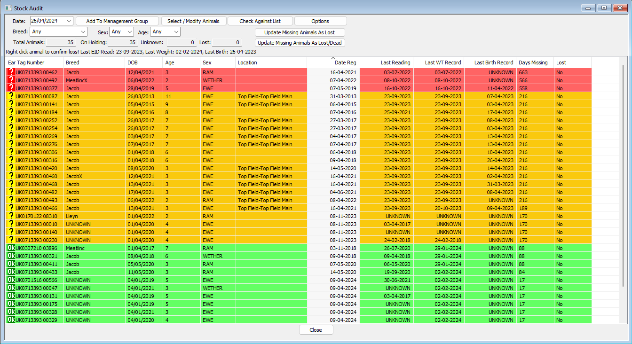Click the JacobX breed cell
Image resolution: width=632 pixels, height=344 pixels.
click(94, 176)
